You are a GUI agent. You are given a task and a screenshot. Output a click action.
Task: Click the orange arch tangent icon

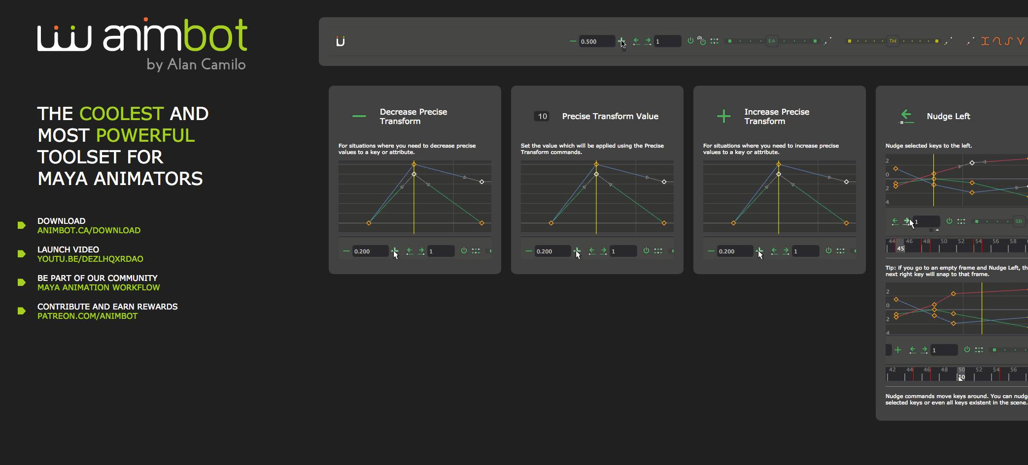(997, 41)
